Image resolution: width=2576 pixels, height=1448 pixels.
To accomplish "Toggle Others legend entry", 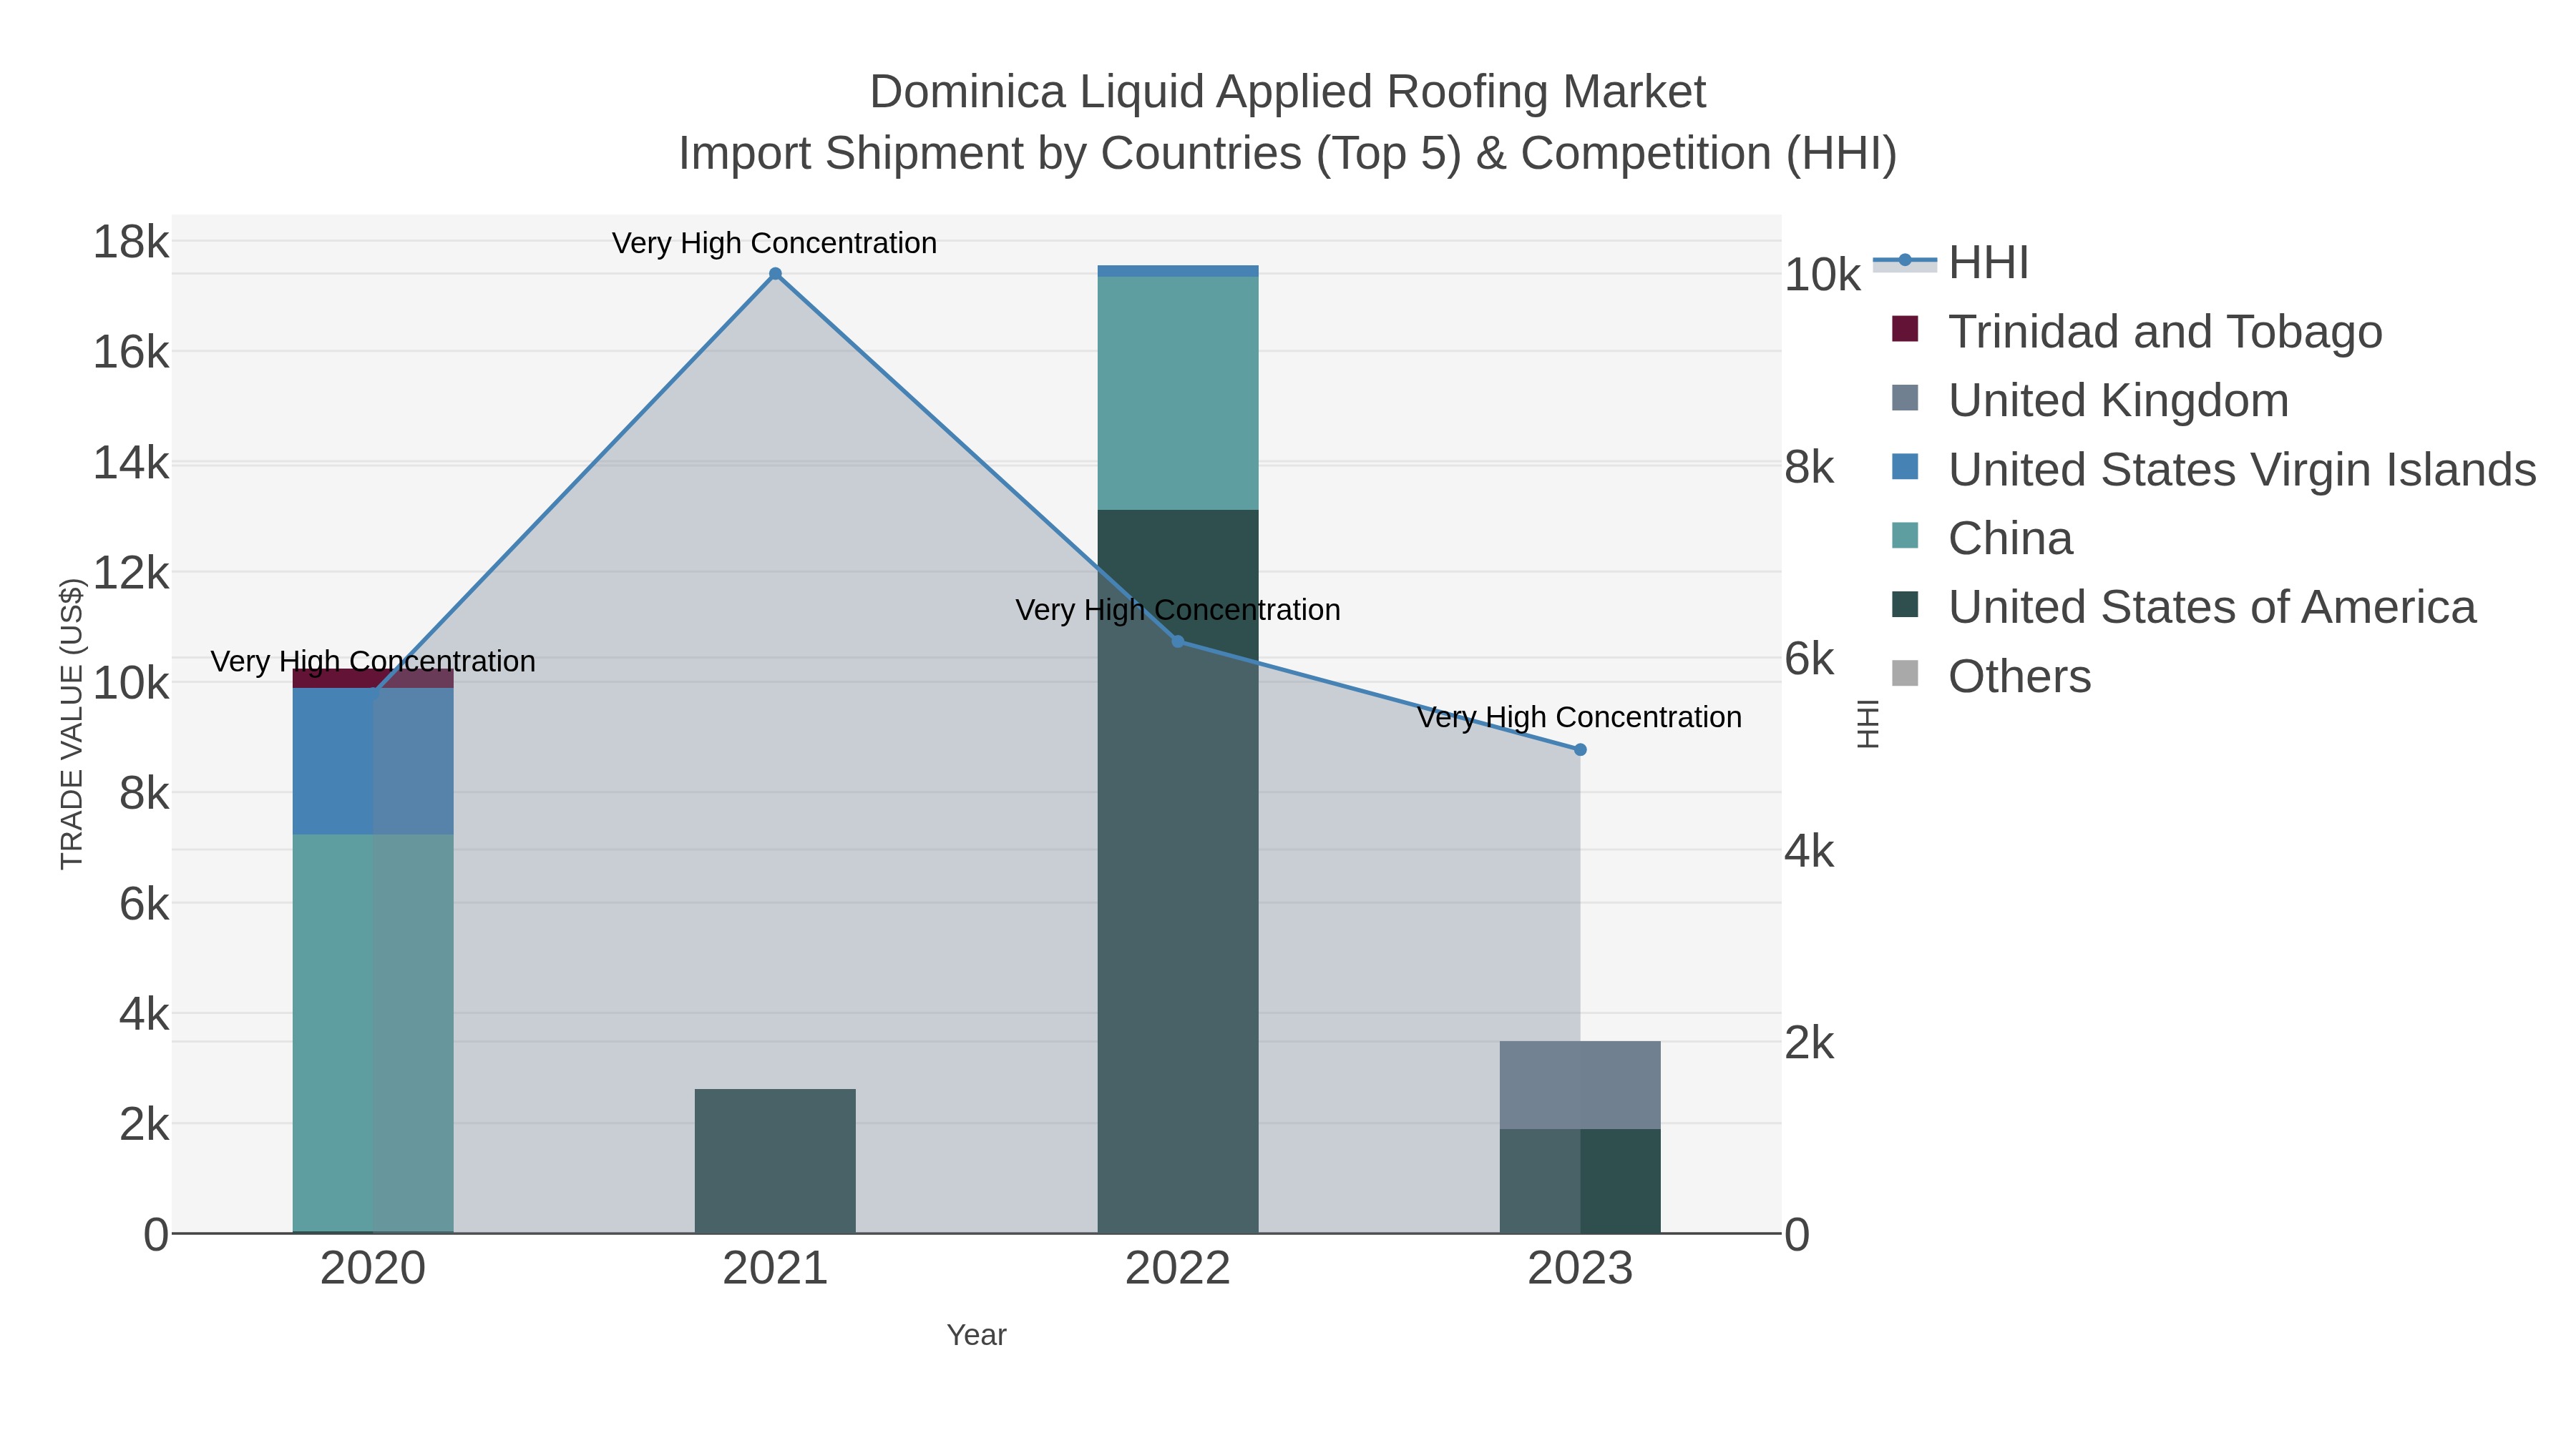I will coord(1991,676).
